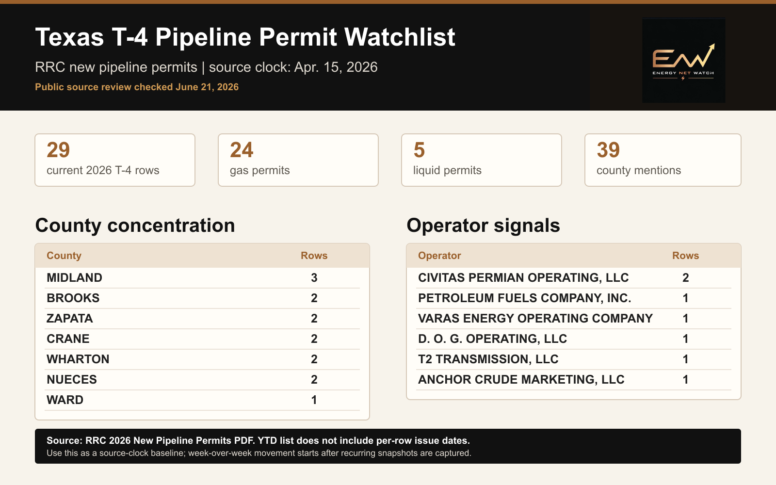
Task: Click the 'County concentration' heading
Action: [135, 226]
